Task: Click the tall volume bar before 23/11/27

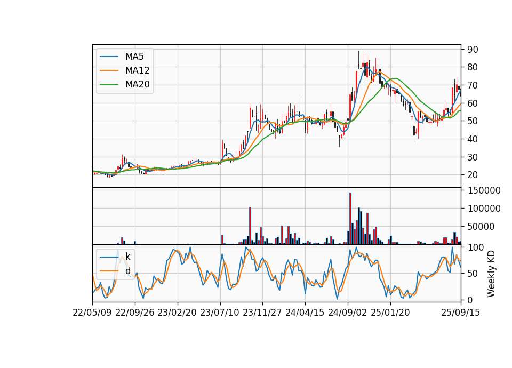Action: pos(250,226)
